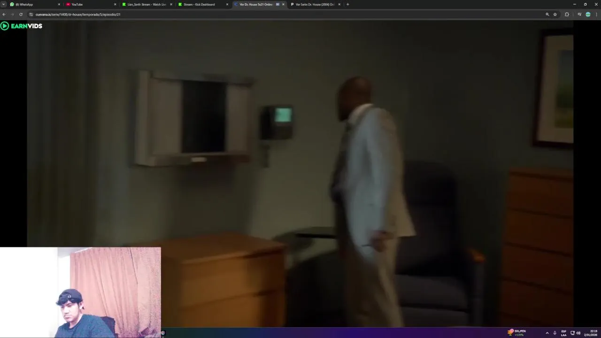Screen dimensions: 601x338
Task: Open the BRL/PEN currency widget in taskbar
Action: click(x=516, y=333)
